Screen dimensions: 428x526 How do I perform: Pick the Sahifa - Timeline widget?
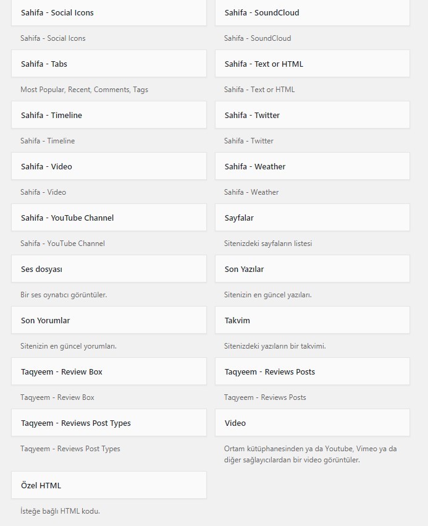click(109, 115)
